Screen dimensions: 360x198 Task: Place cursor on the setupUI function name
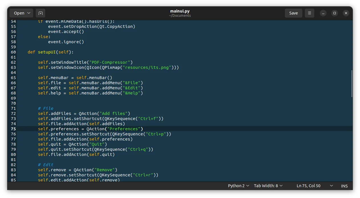(47, 52)
